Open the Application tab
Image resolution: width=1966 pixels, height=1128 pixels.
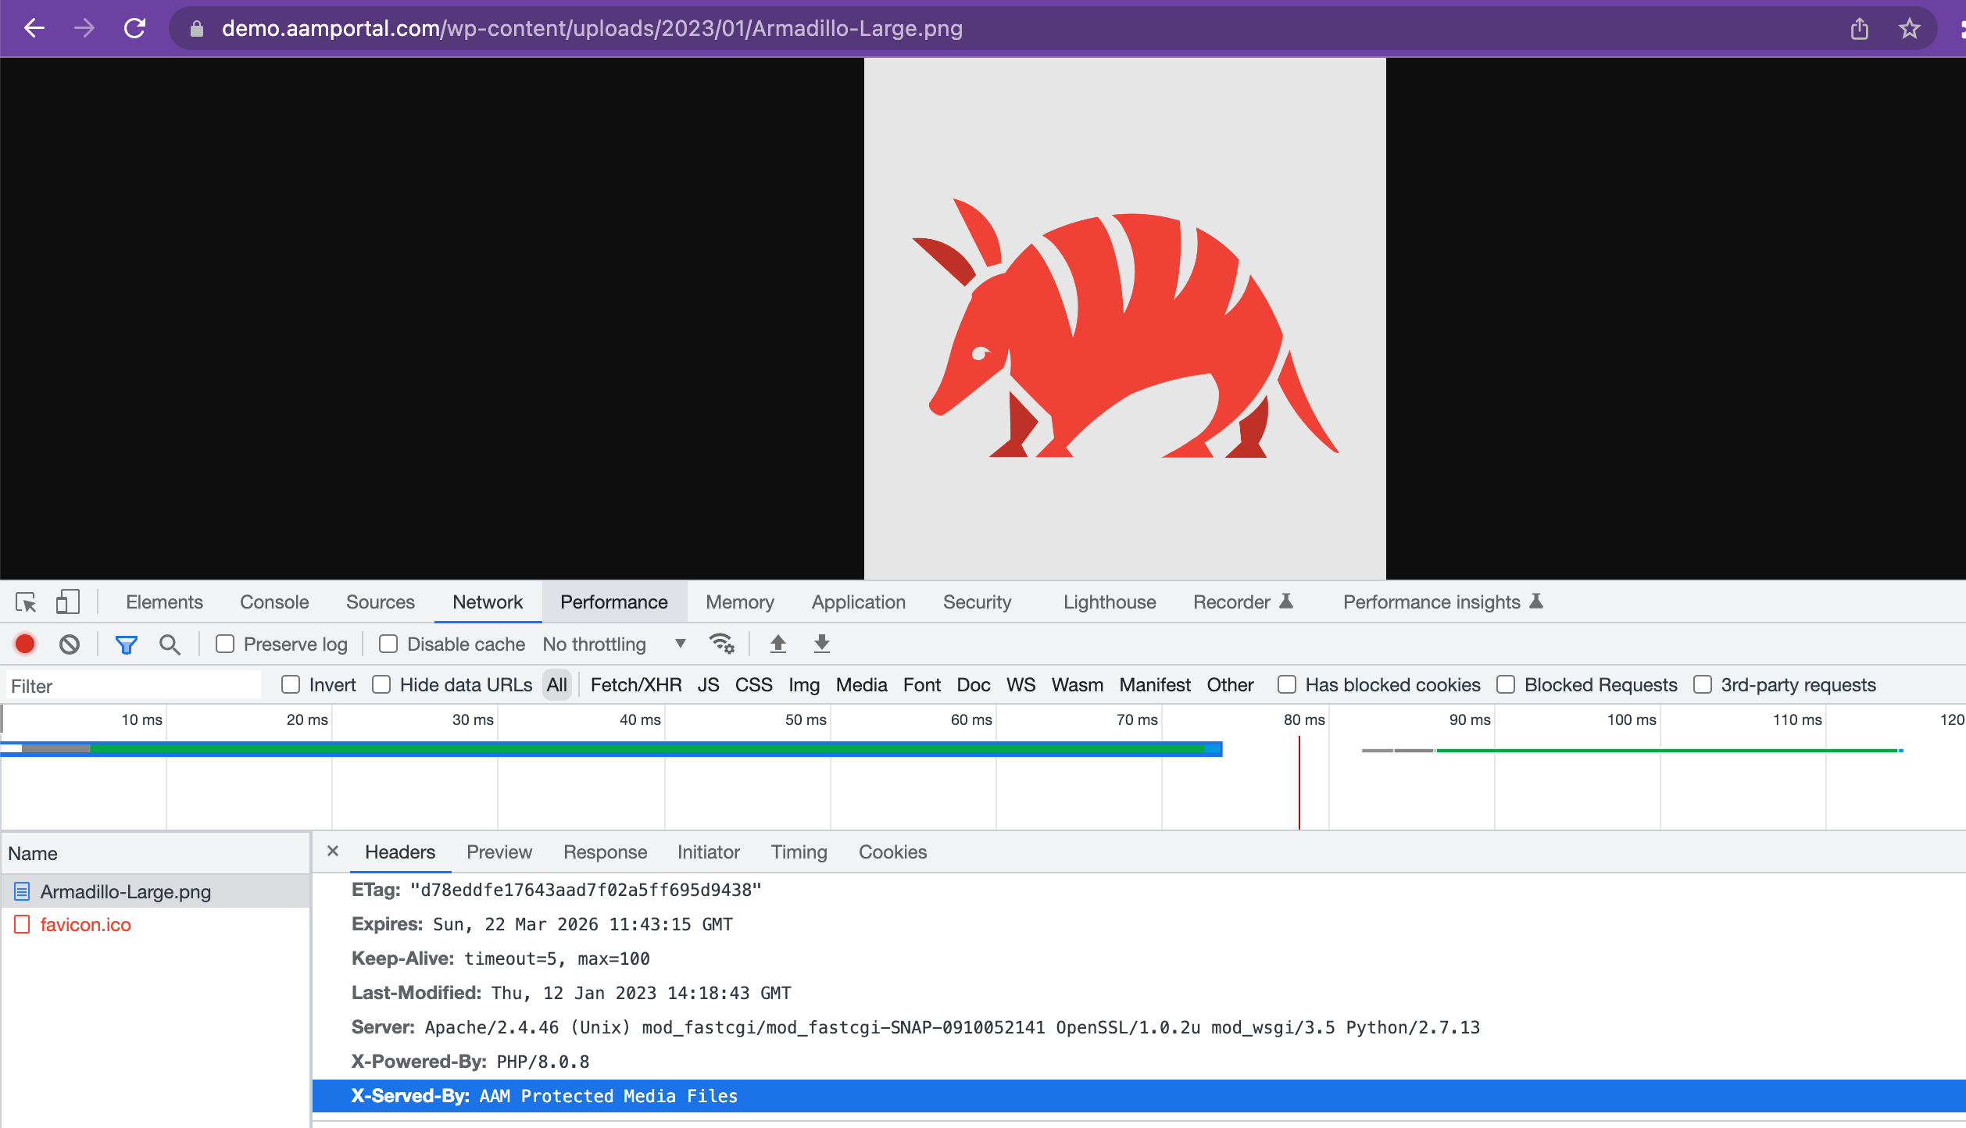[x=859, y=601]
